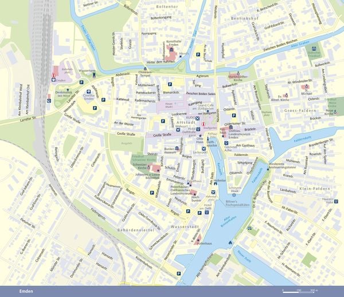This screenshot has height=297, width=344.
Task: Click the Am Gasthaus street label
Action: [x=245, y=146]
